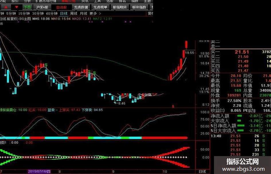This screenshot has width=271, height=174.
Task: Click the 下穿卖: 94.65 indicator value
Action: coord(92,110)
